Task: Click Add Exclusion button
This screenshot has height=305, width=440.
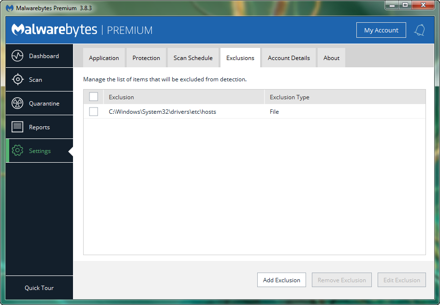Action: 281,280
